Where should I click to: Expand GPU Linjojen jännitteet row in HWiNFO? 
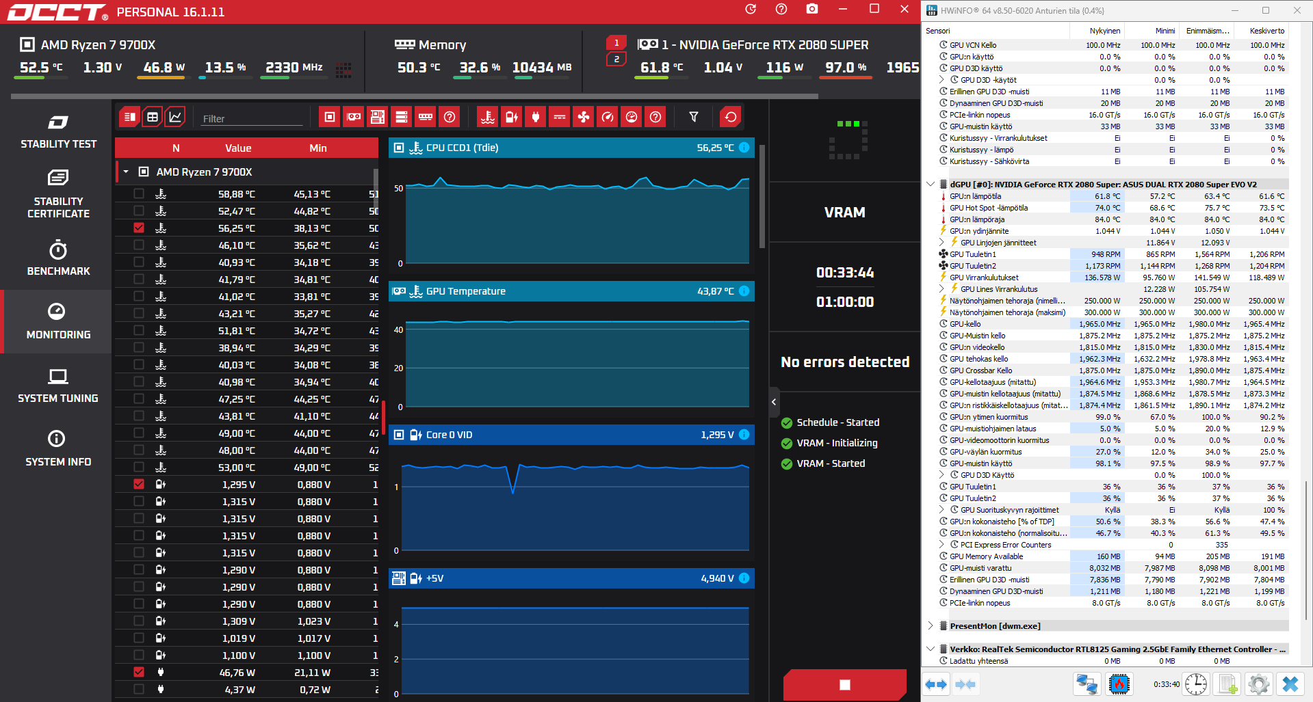941,242
